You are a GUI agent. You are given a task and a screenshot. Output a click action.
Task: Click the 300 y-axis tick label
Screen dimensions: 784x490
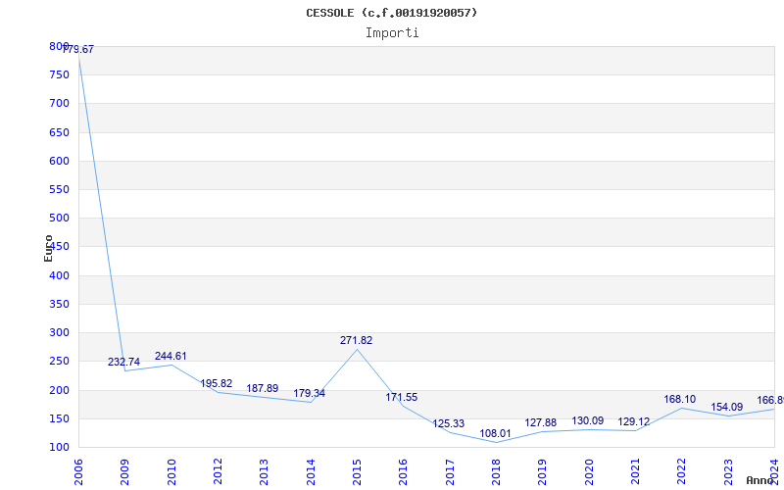[59, 332]
